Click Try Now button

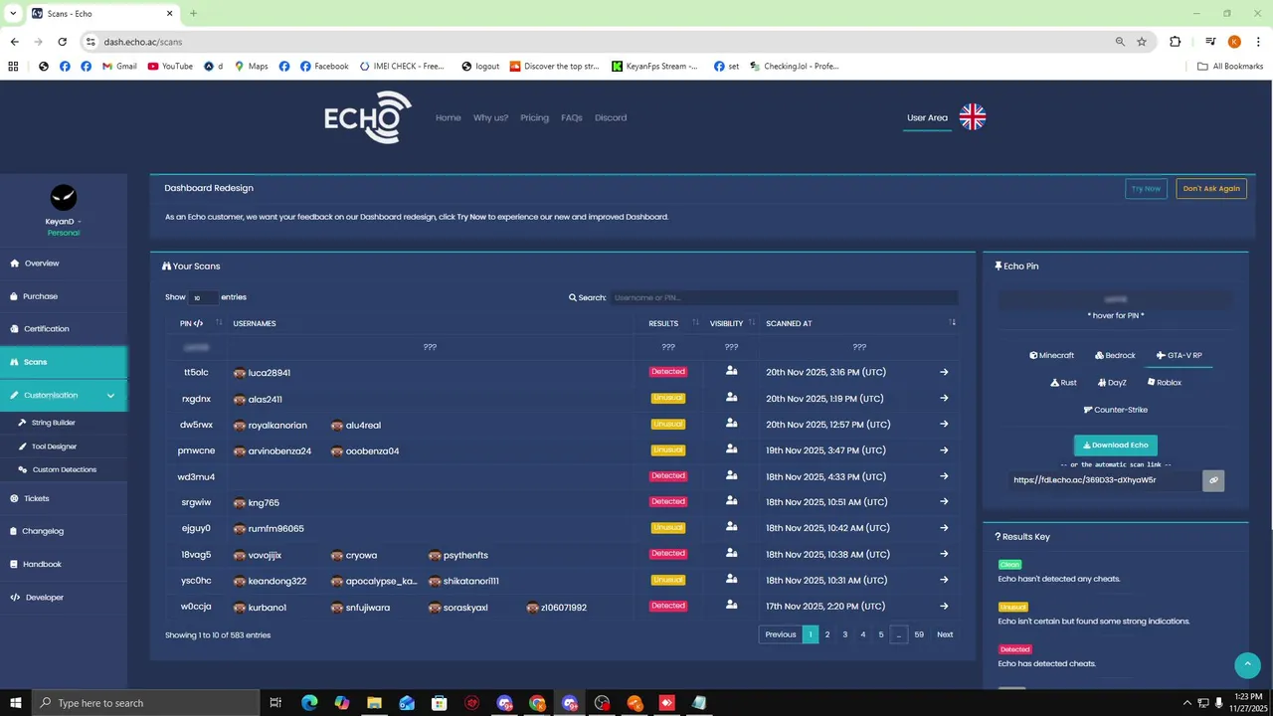(1146, 188)
